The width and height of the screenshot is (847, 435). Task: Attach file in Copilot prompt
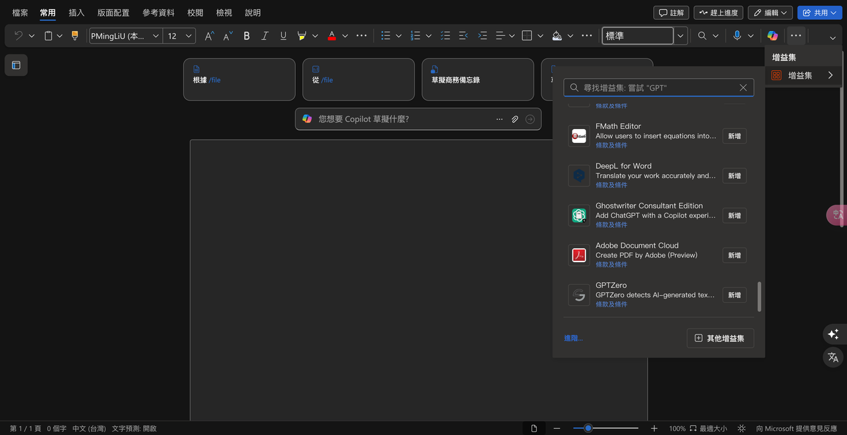(515, 119)
